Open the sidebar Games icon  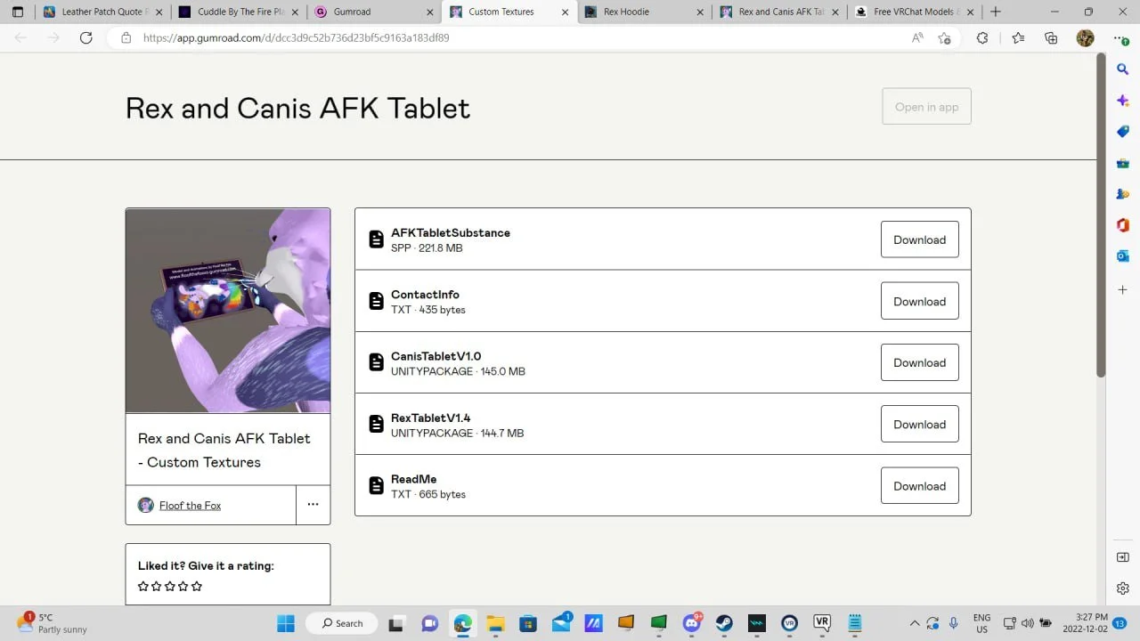pos(1123,194)
